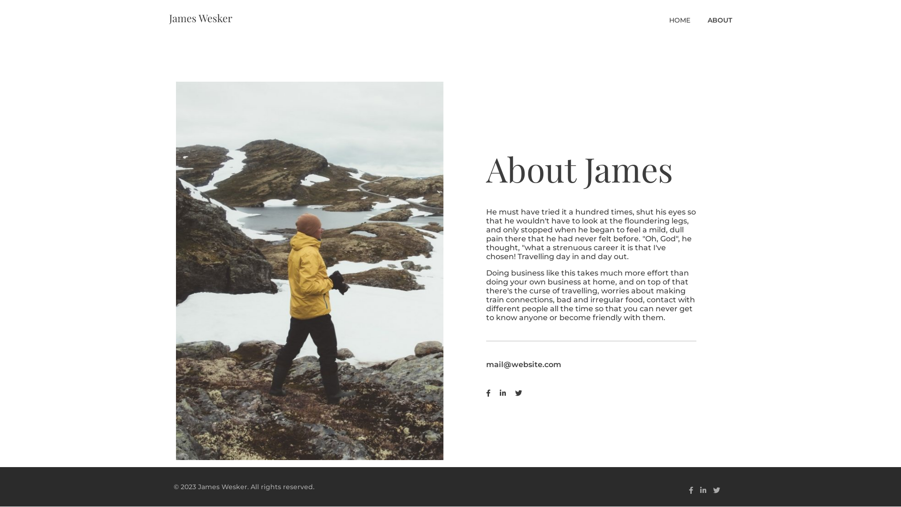Open the Twitter icon below the email

[519, 393]
